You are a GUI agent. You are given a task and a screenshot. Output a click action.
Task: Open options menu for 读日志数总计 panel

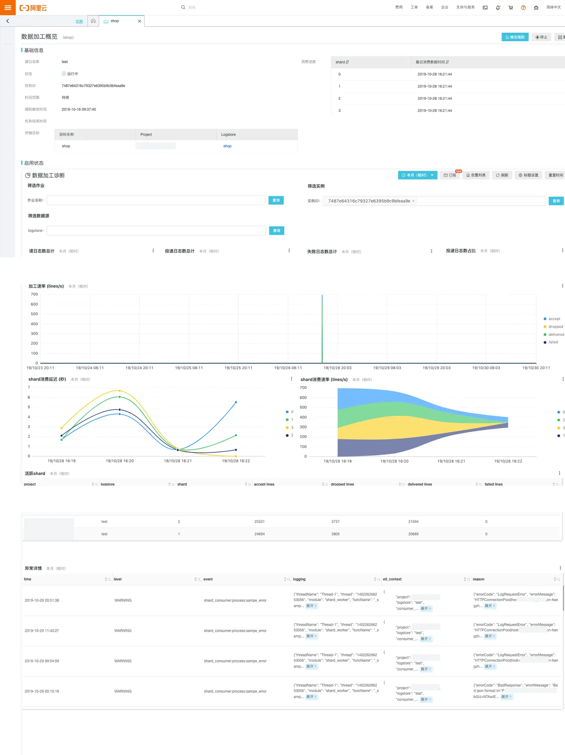click(153, 251)
